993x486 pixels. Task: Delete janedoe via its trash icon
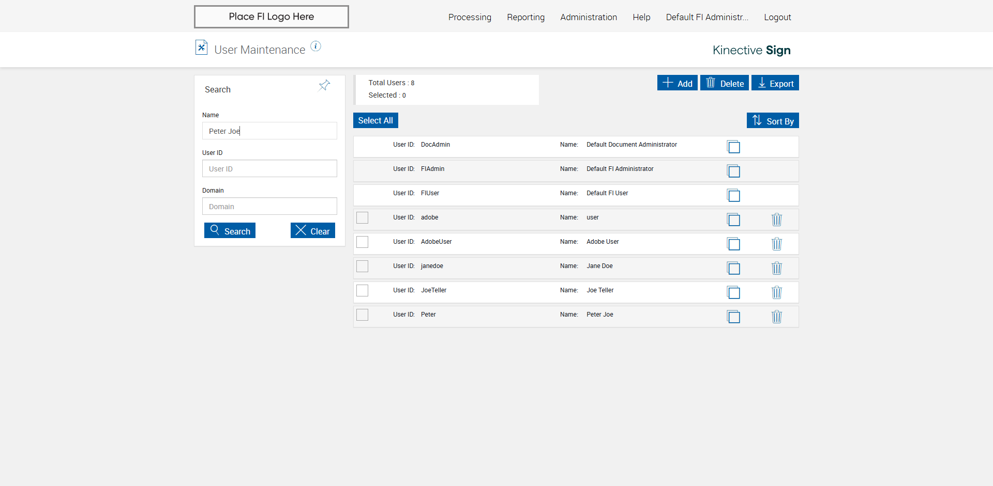(x=777, y=268)
